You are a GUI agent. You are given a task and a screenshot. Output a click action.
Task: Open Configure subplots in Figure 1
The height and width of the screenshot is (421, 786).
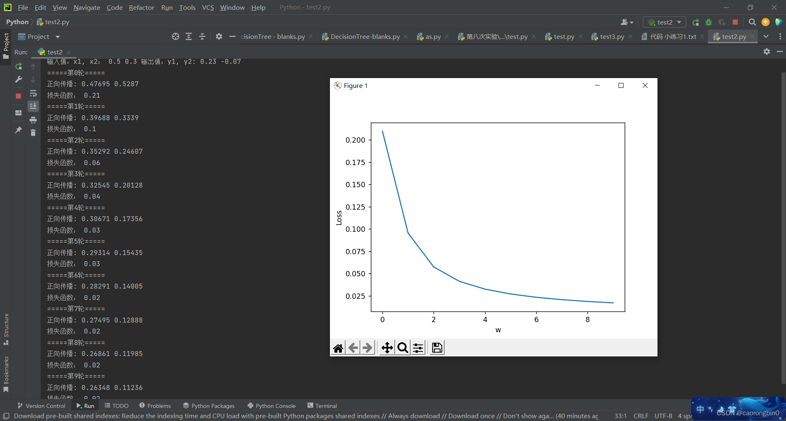(418, 348)
